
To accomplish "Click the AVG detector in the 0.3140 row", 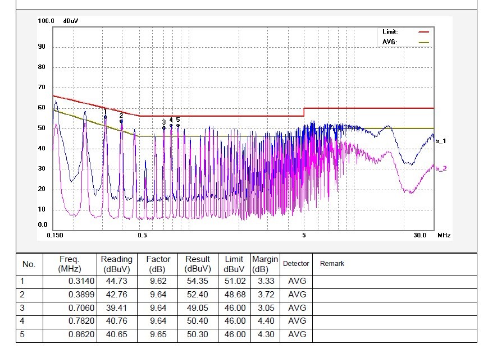I will [x=297, y=281].
